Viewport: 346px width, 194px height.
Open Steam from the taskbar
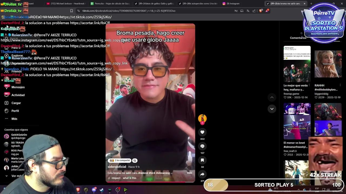102,190
